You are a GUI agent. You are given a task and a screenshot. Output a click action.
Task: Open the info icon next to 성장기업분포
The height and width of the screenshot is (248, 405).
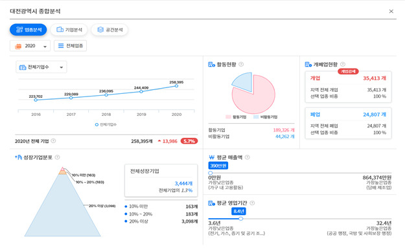coord(57,157)
